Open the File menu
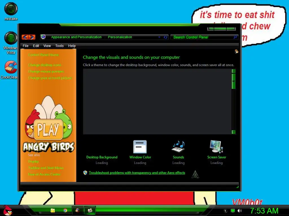Screen dimensions: 289x216 (x=25, y=46)
